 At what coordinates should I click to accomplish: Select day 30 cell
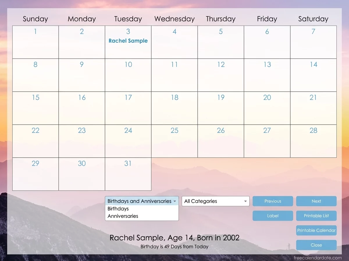82,174
